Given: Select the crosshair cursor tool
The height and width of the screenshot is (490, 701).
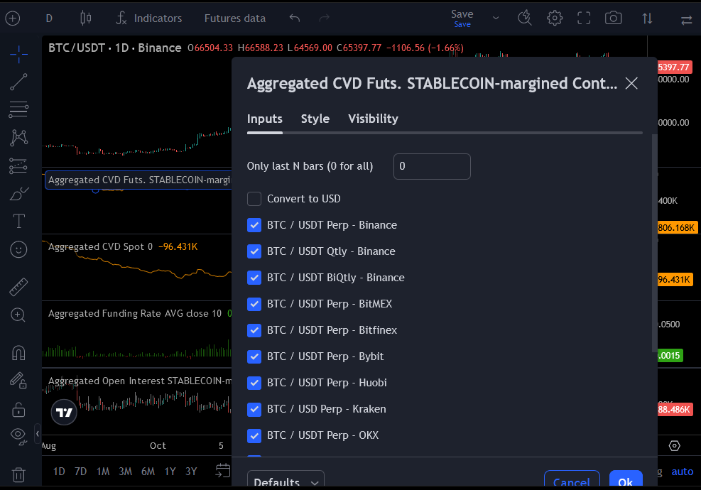Looking at the screenshot, I should coord(18,55).
